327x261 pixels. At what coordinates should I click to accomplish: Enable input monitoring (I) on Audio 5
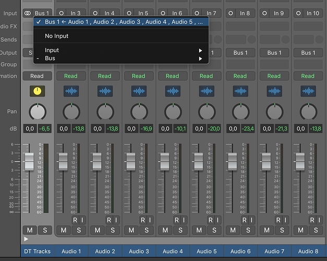tap(217, 220)
